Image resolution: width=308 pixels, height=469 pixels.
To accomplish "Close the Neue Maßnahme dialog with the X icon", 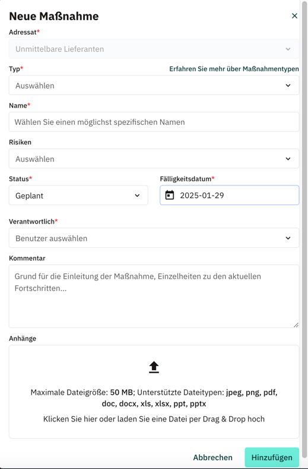I will pos(294,16).
